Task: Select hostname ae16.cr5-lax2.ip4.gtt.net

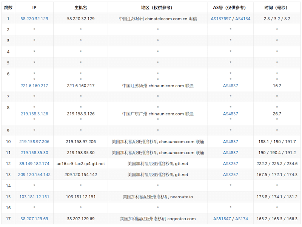Action: coord(81,164)
